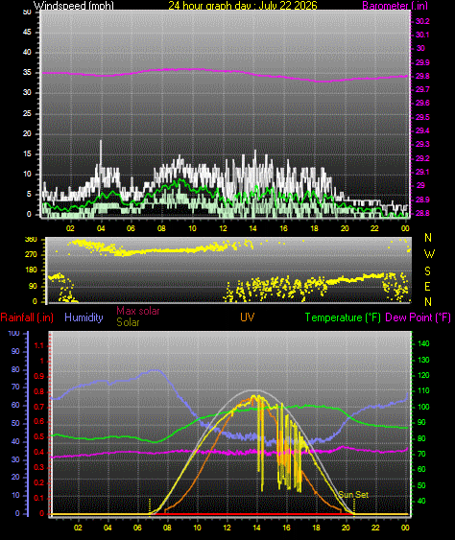Click the "24 hour graph day : July 22 2026" title
This screenshot has height=540, width=455.
coord(243,5)
